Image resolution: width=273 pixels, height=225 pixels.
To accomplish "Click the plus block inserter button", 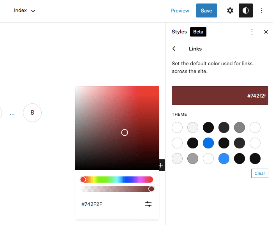I will pyautogui.click(x=161, y=165).
